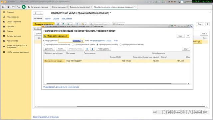Close the Статьи расходов tab with its x

click(x=67, y=7)
